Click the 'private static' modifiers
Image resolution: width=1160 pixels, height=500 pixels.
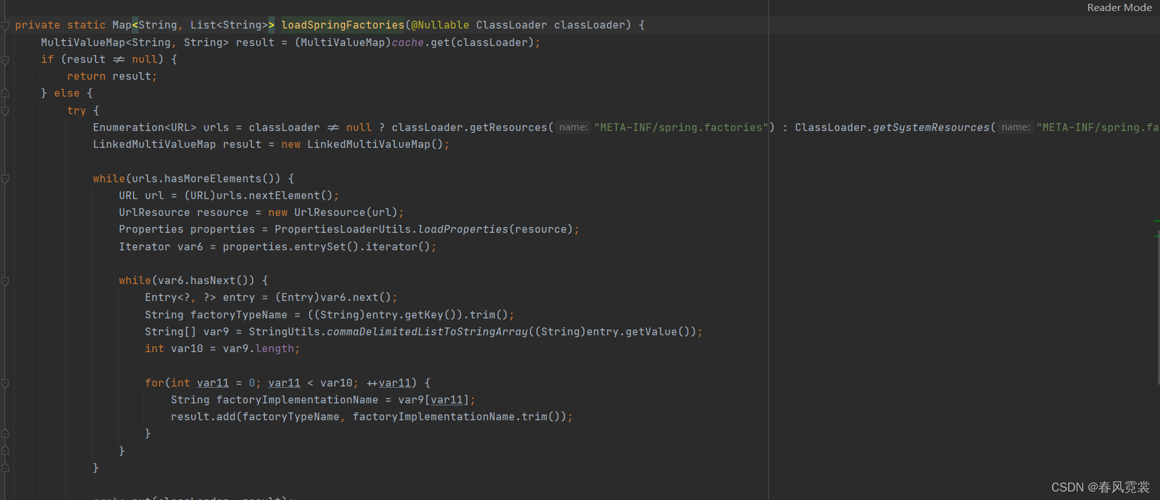[60, 25]
